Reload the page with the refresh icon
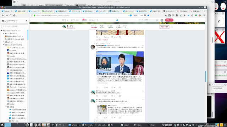The image size is (227, 127). [x=10, y=16]
